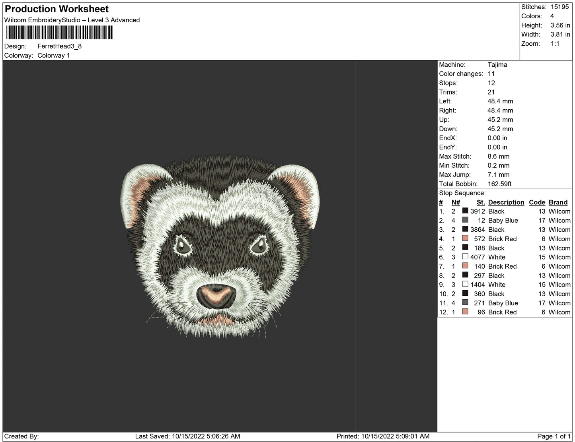
Task: Click the Production Worksheet title
Action: click(x=57, y=9)
